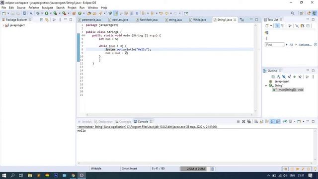Image resolution: width=318 pixels, height=179 pixels.
Task: Click the Remove Launch (X) console icon
Action: [x=243, y=121]
